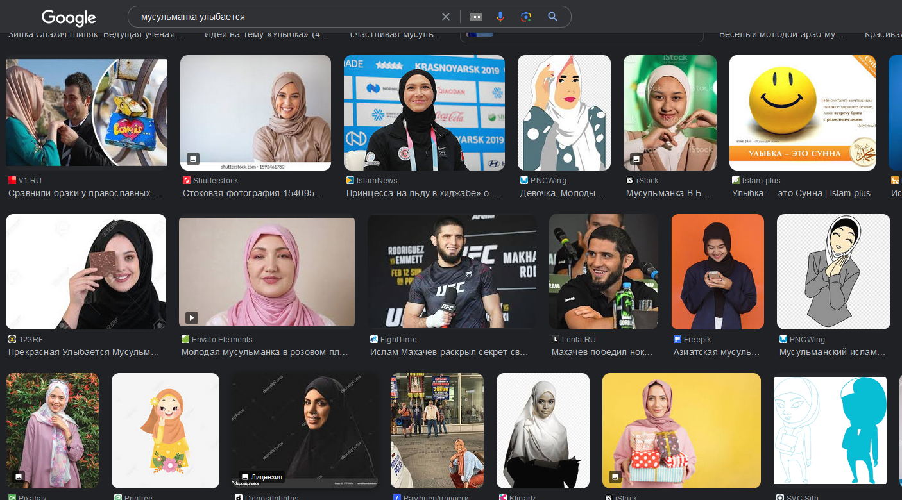902x500 pixels.
Task: Open the Envato pink hijab thumbnail
Action: [x=267, y=272]
